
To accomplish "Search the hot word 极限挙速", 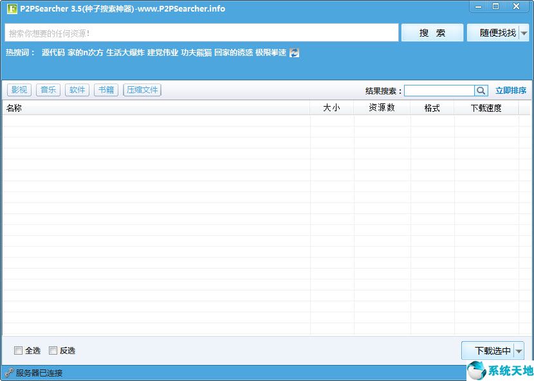I will click(271, 53).
